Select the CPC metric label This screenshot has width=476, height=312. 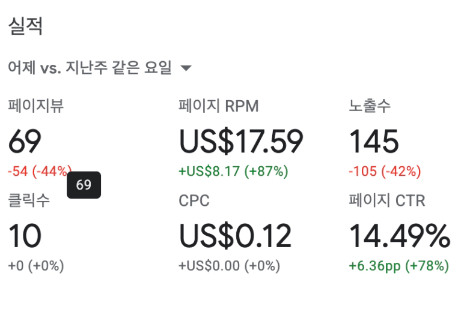tap(194, 200)
